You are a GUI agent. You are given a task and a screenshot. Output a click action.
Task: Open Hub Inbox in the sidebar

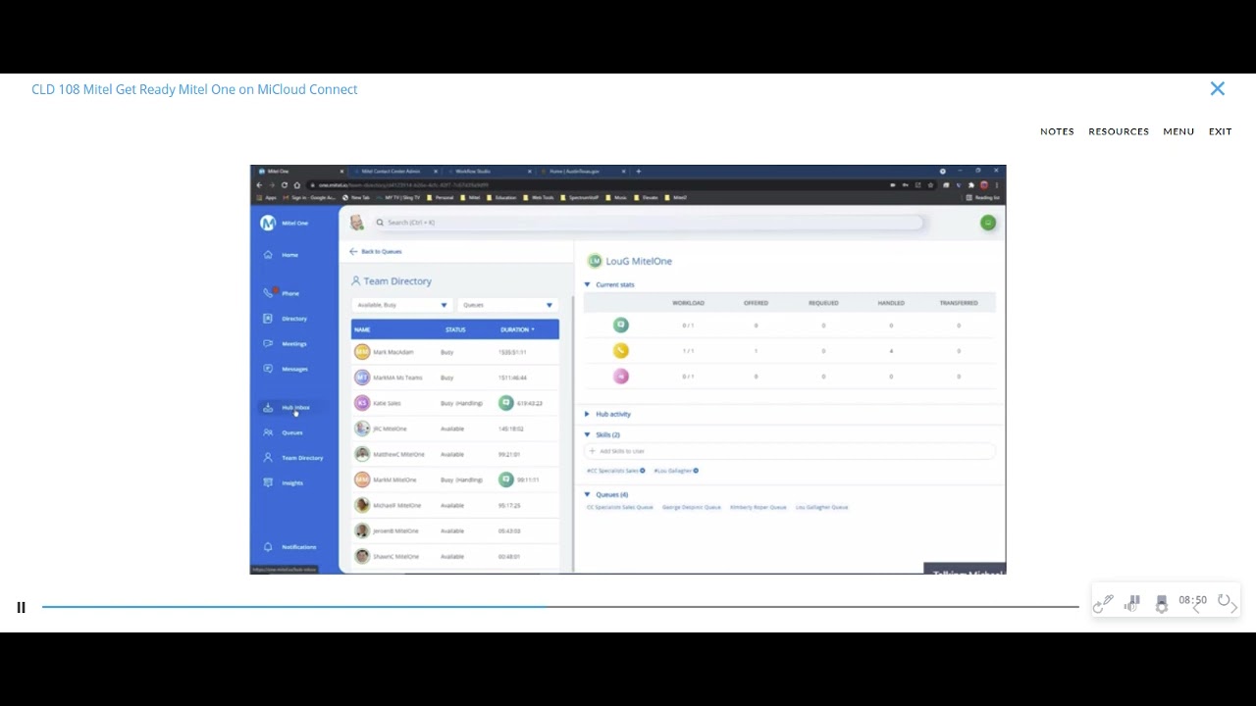point(287,407)
